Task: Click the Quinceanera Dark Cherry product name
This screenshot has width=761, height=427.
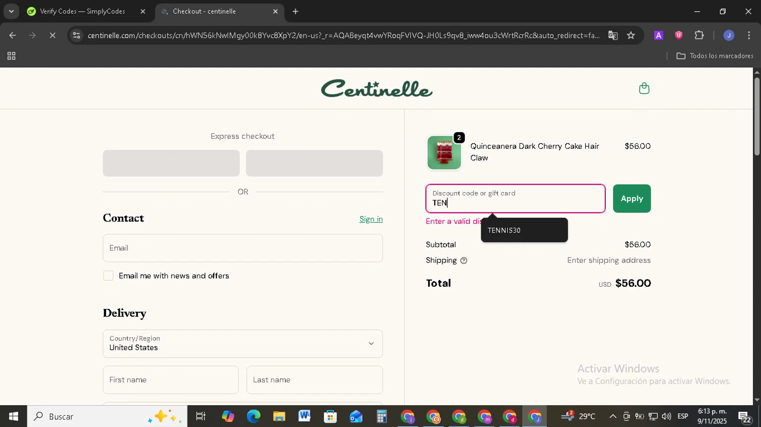Action: click(535, 152)
